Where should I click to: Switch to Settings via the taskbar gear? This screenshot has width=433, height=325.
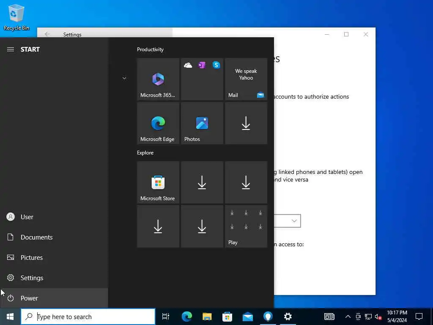tap(288, 317)
